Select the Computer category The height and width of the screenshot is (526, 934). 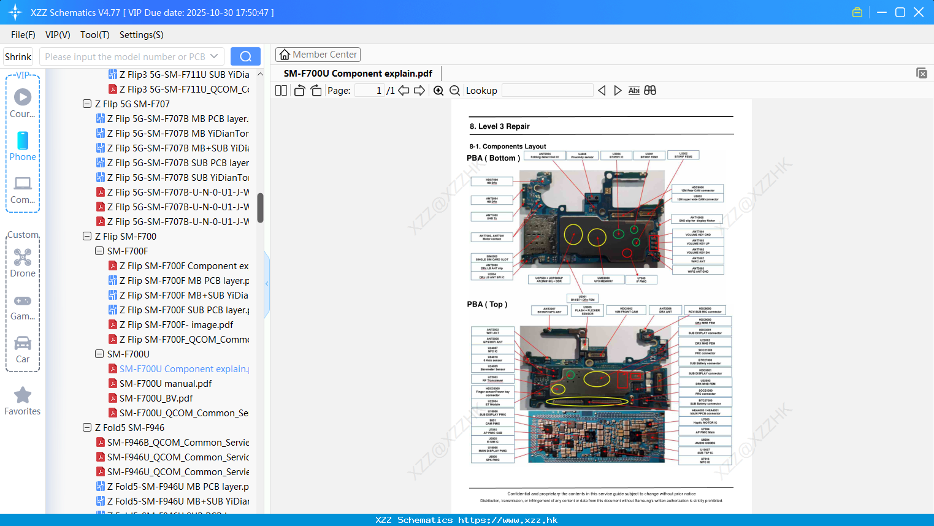pyautogui.click(x=23, y=189)
